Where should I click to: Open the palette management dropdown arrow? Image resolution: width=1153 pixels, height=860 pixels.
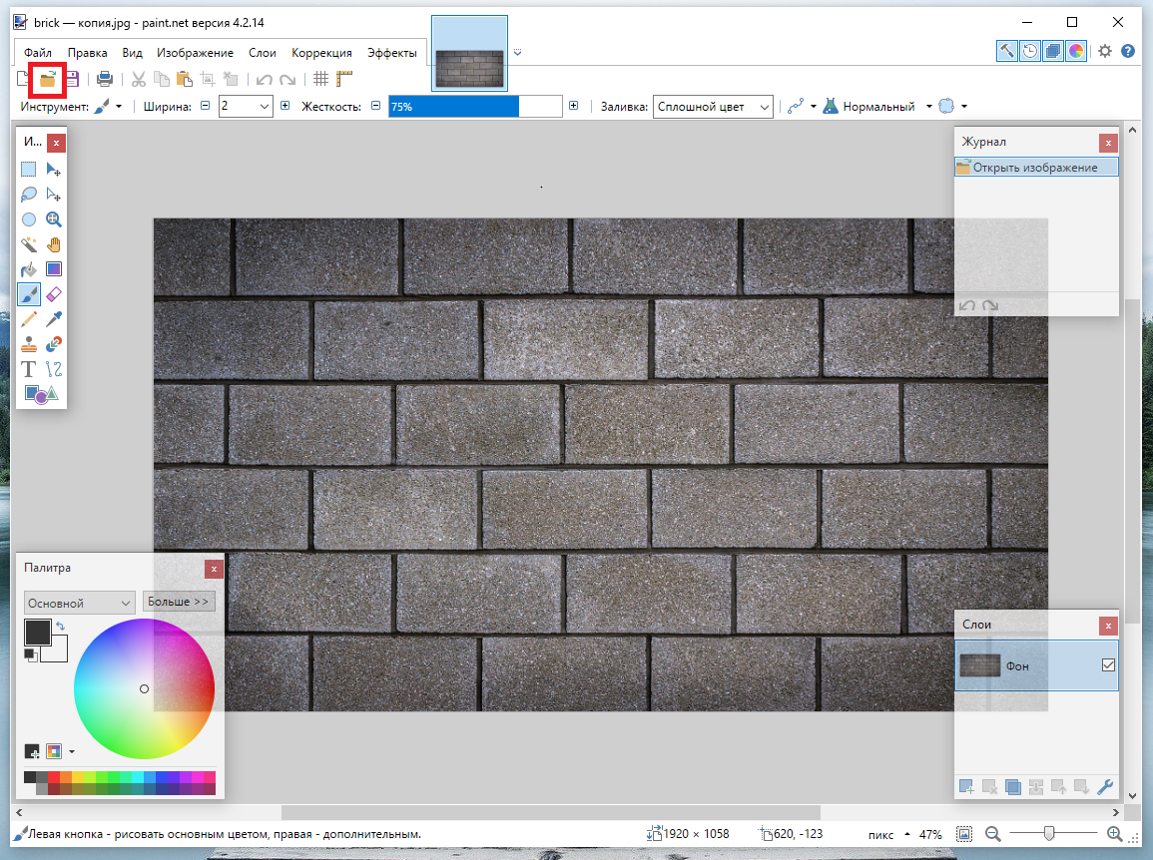coord(71,752)
